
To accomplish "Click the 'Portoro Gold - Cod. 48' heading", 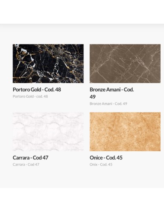I will click(x=37, y=90).
